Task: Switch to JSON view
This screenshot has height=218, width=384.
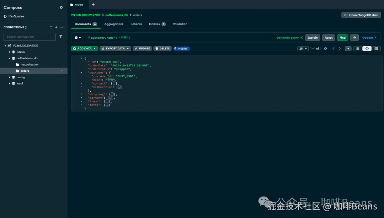Action: click(367, 49)
